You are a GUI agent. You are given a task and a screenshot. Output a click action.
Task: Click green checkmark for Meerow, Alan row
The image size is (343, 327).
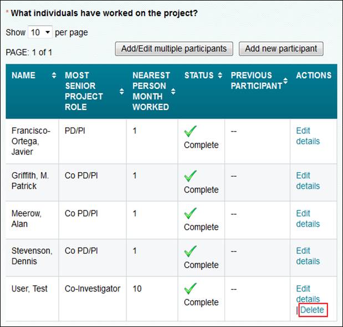[x=190, y=214]
